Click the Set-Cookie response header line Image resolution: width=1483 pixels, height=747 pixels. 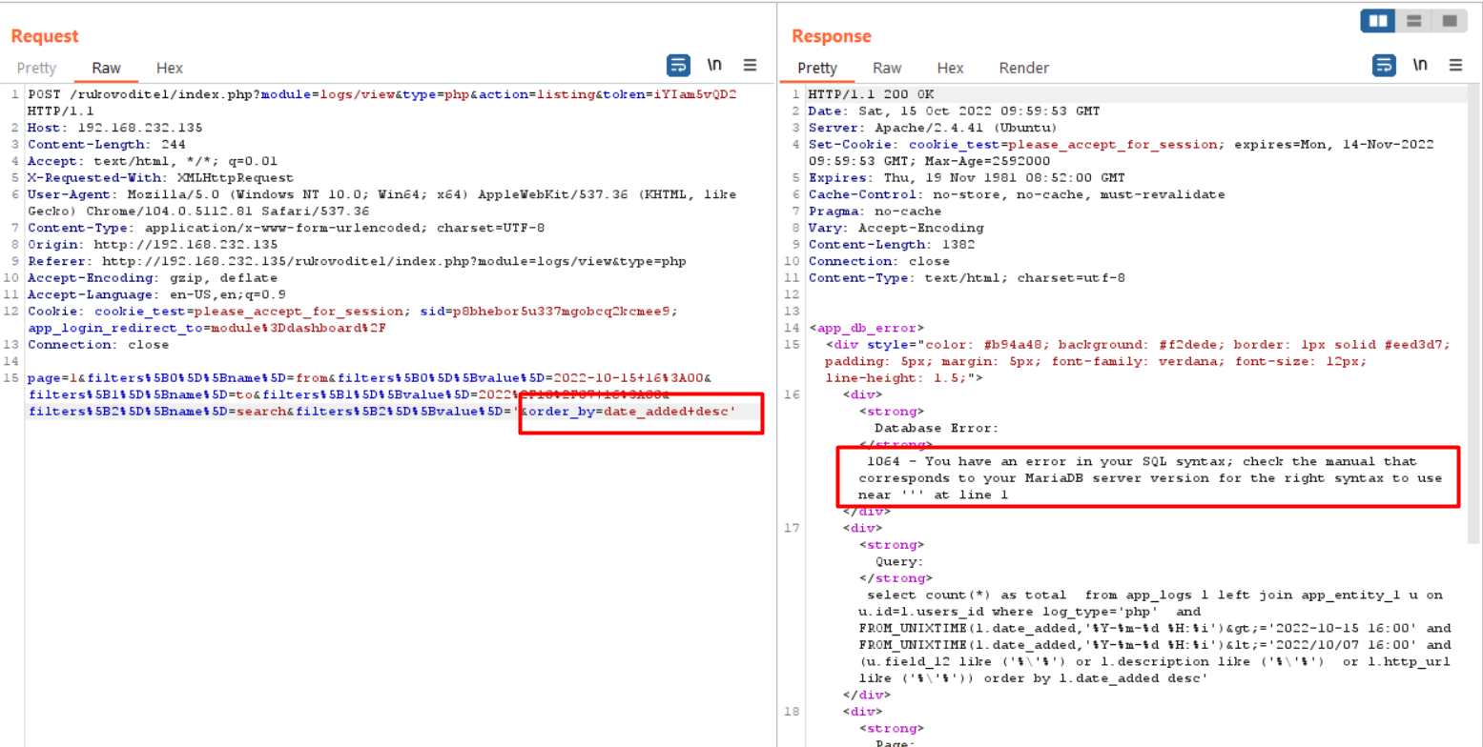pyautogui.click(x=1122, y=152)
